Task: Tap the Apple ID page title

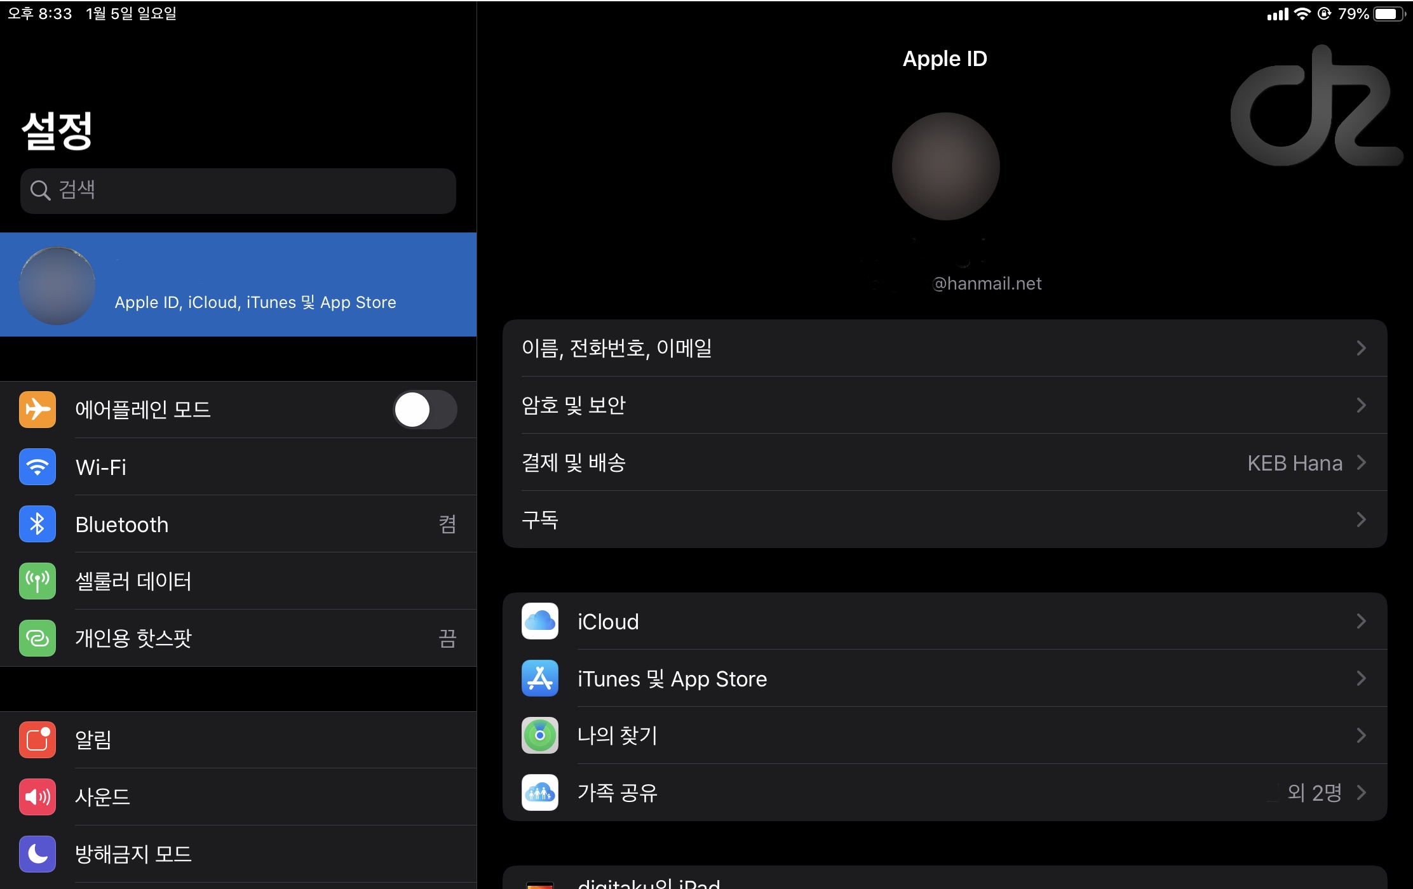Action: pyautogui.click(x=945, y=58)
